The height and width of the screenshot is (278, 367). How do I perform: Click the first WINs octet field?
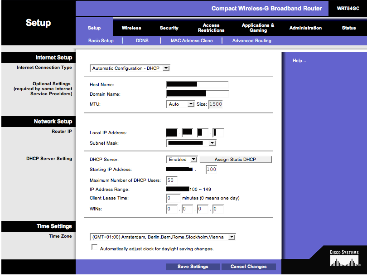click(x=172, y=209)
